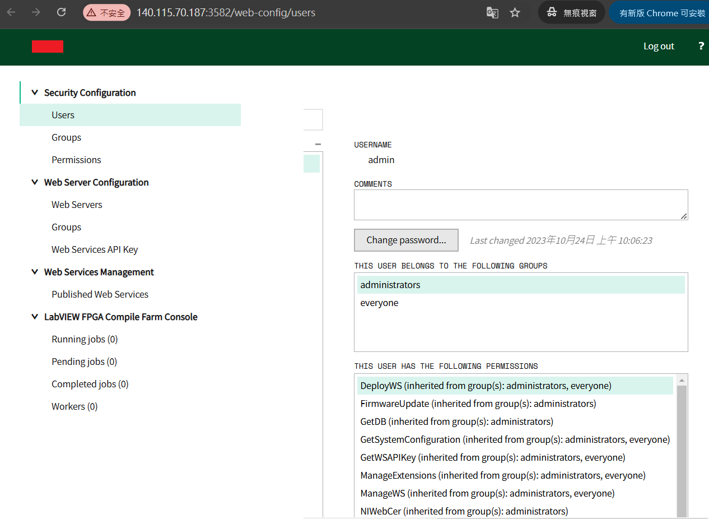Bookmark this page with the star icon
Screen dimensions: 709x519
coord(515,12)
